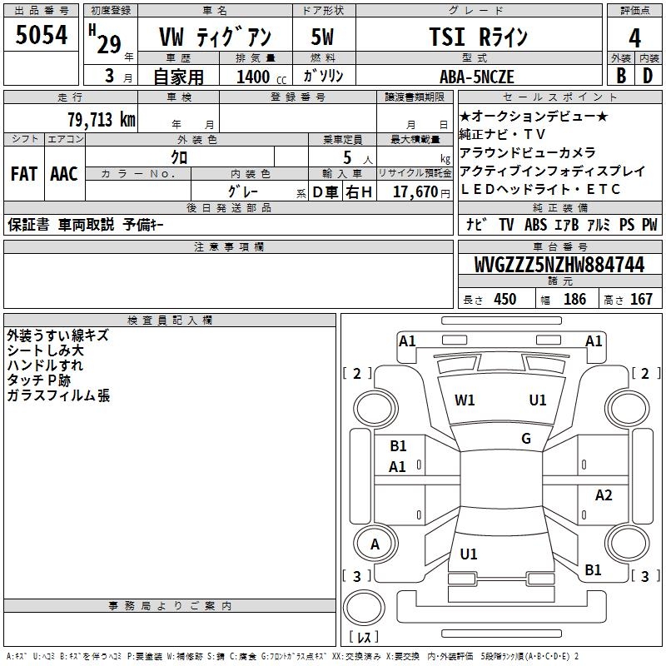Image resolution: width=666 pixels, height=666 pixels.
Task: Click the G windshield chip marker
Action: (x=525, y=439)
